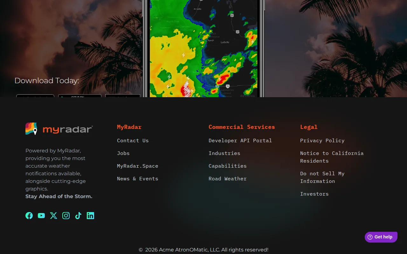Click the MyRadar footer column heading
Image resolution: width=407 pixels, height=254 pixels.
(129, 127)
